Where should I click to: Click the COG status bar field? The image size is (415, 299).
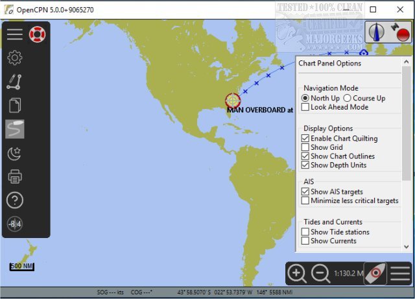141,293
